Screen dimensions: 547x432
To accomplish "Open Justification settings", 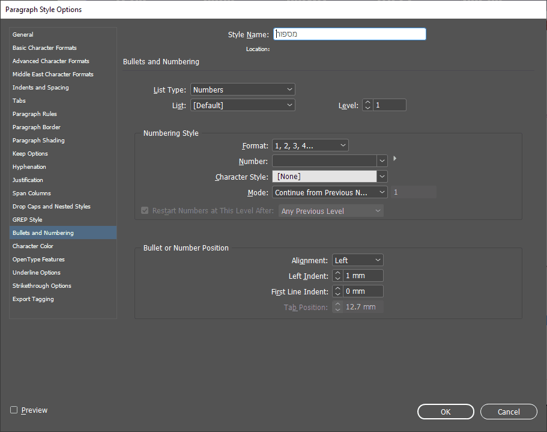I will click(x=63, y=180).
